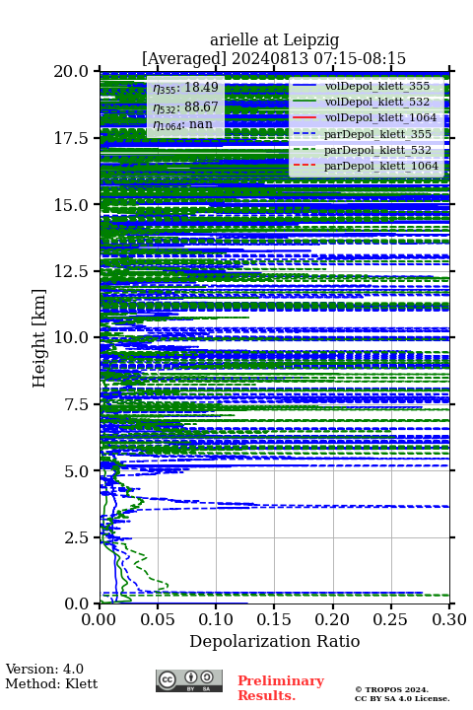Viewport: 473px width, 710px height.
Task: Click the η532 value 88.67 annotation
Action: click(x=186, y=106)
